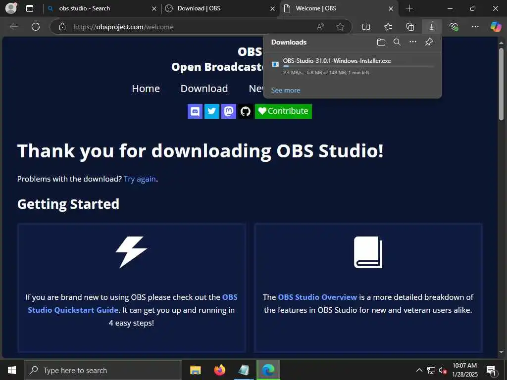Image resolution: width=507 pixels, height=380 pixels.
Task: Click the Edge taskbar icon
Action: point(268,370)
